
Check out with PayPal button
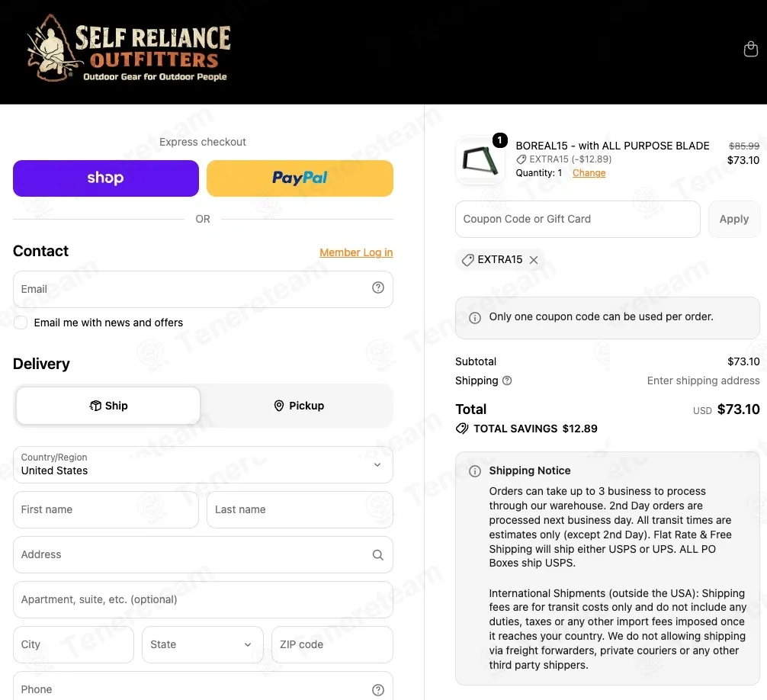[x=300, y=178]
